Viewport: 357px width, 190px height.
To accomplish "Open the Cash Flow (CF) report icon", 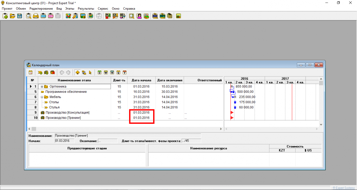I will click(x=115, y=16).
